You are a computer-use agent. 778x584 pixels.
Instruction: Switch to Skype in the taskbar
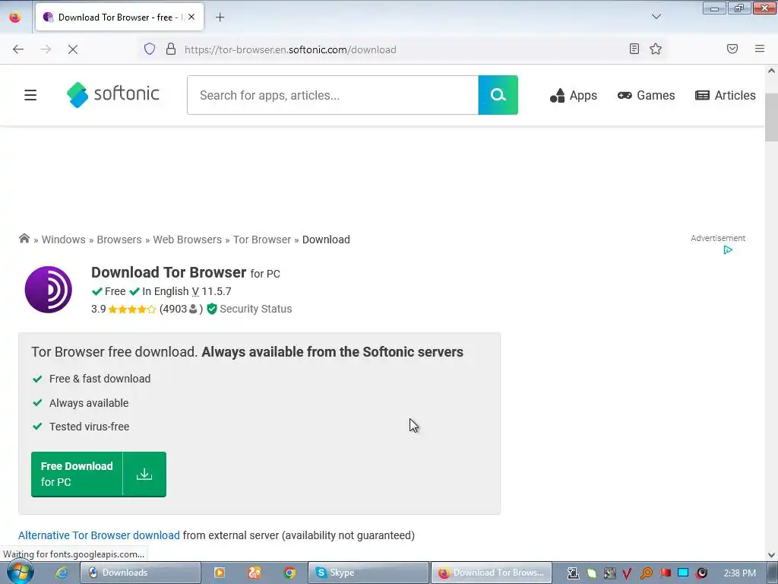point(368,573)
